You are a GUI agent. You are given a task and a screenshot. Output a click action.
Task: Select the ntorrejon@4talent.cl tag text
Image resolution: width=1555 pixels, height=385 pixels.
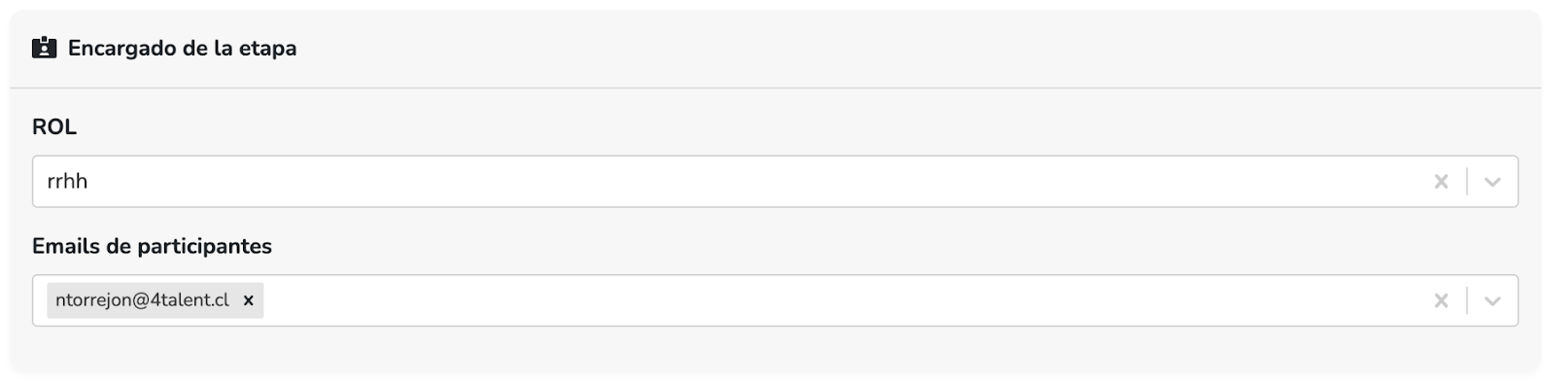click(x=143, y=300)
